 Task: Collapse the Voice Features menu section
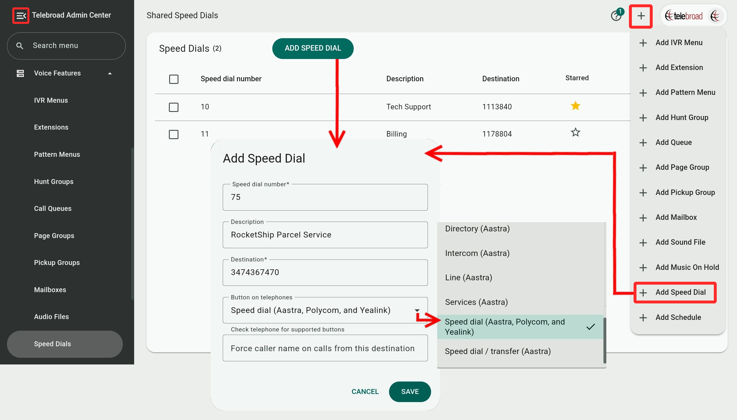pos(110,73)
